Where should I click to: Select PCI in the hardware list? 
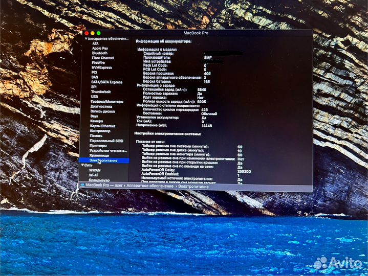(94, 73)
